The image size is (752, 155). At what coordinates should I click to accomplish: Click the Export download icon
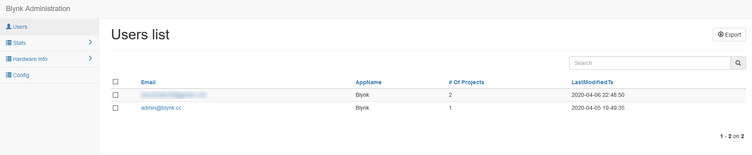click(720, 34)
